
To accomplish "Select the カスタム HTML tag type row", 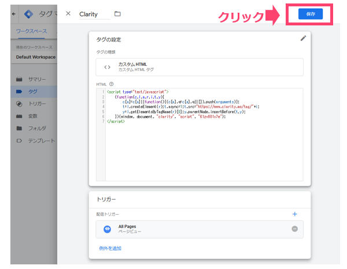I will click(200, 67).
